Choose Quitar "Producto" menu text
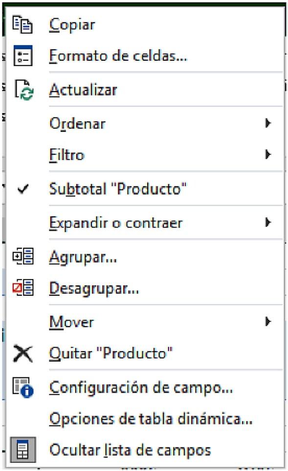 coord(111,353)
